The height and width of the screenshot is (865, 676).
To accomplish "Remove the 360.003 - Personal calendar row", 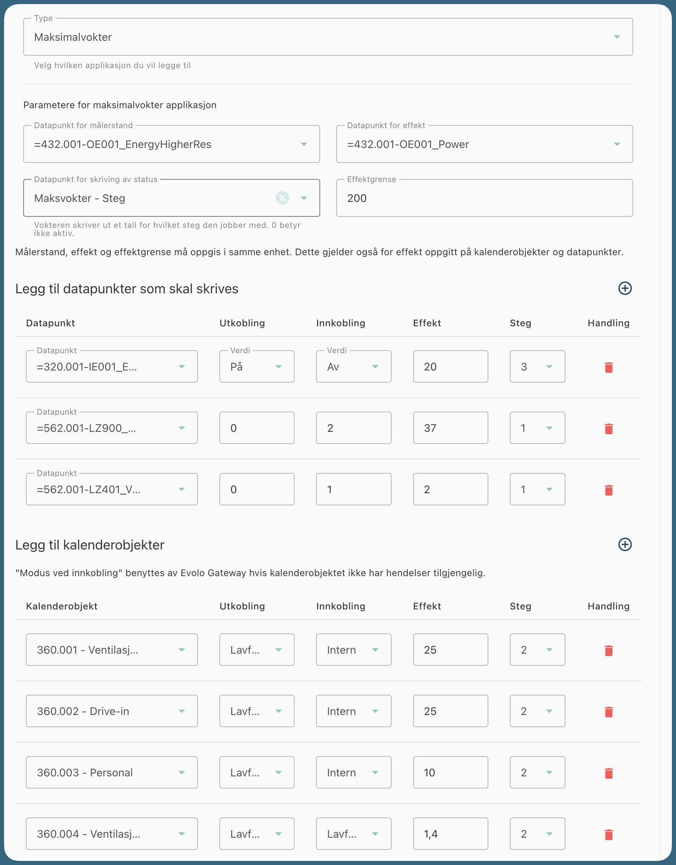I will (x=608, y=773).
